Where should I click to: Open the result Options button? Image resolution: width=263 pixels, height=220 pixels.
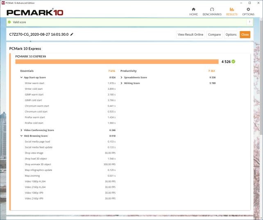pyautogui.click(x=231, y=34)
